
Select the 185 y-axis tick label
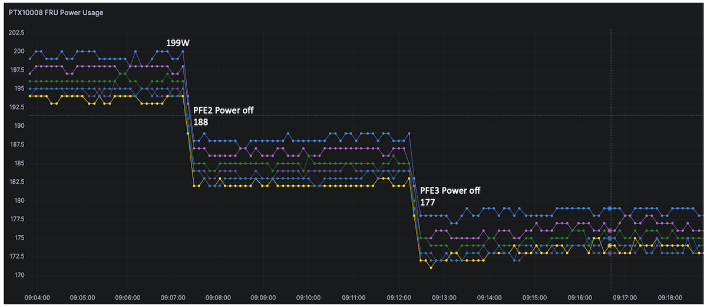click(x=18, y=163)
